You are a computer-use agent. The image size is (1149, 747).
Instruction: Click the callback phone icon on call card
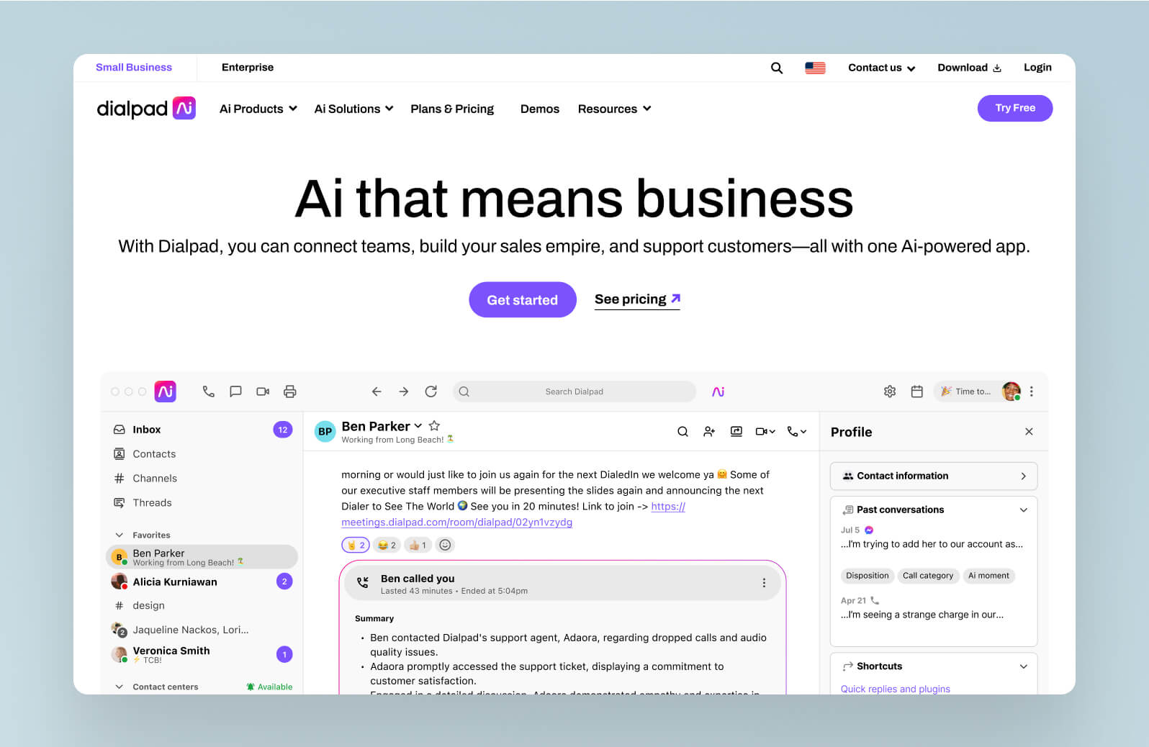point(363,583)
